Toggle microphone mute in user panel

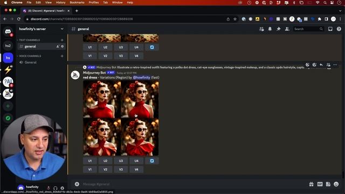(49, 188)
